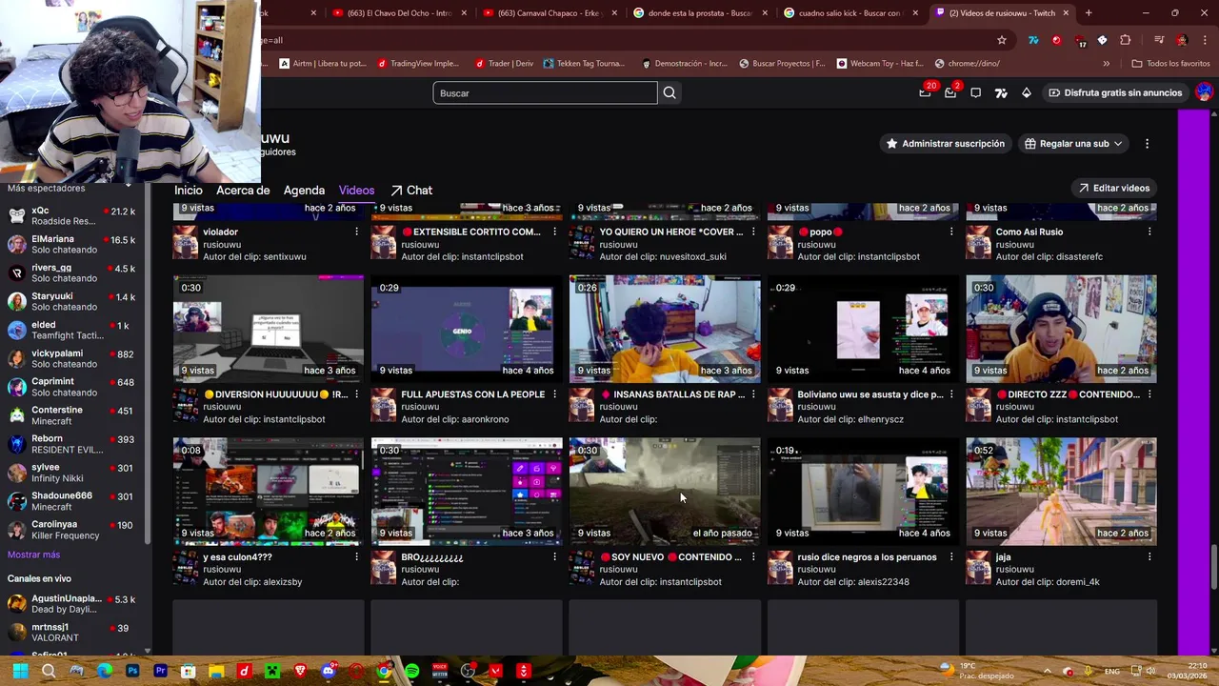Open Twitch Prime loot crown icon
This screenshot has height=686, width=1219.
pos(925,92)
